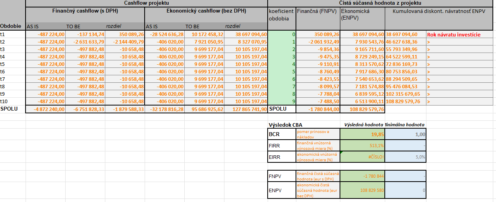Image resolution: width=496 pixels, height=202 pixels.
Task: Select SPOLU economic rozdiel 127 865 741,90
Action: click(246, 109)
